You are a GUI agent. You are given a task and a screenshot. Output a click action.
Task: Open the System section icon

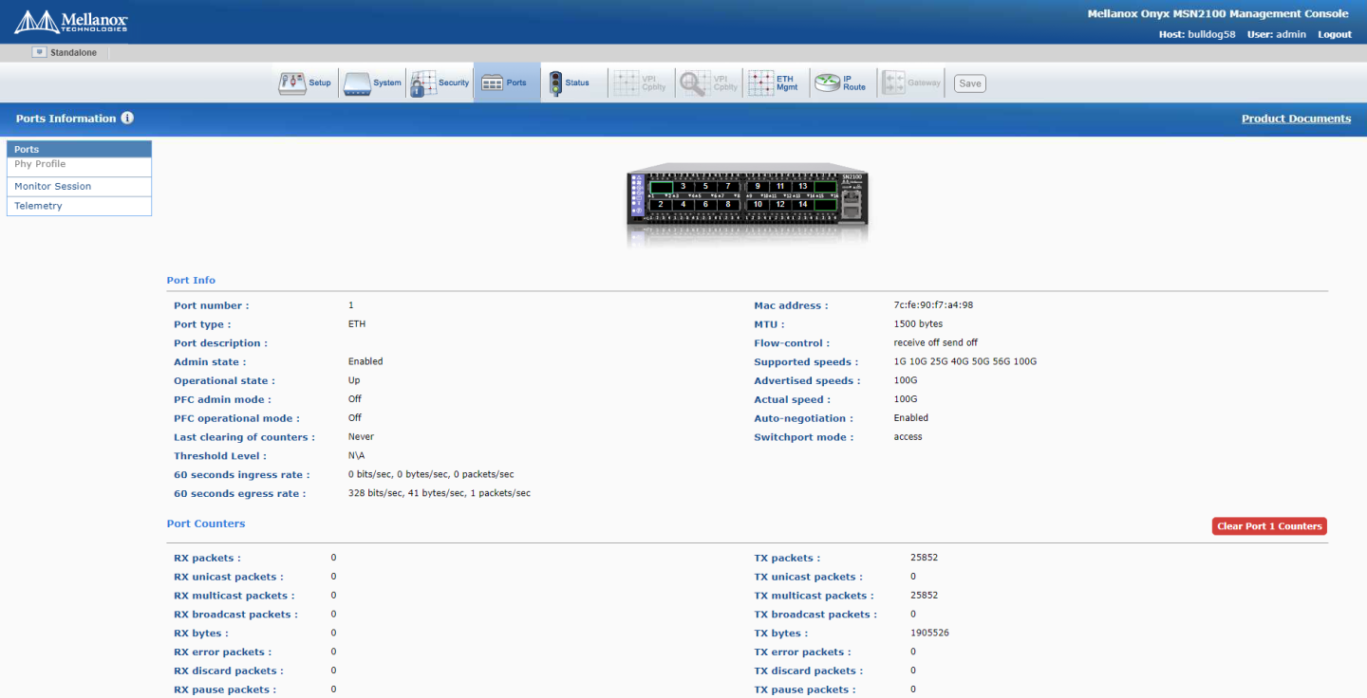pyautogui.click(x=358, y=83)
